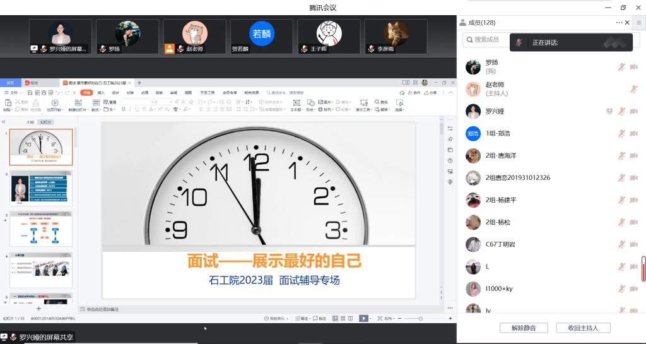This screenshot has height=344, width=646.
Task: Click the muted microphone icon for 罗扬
Action: click(x=621, y=67)
